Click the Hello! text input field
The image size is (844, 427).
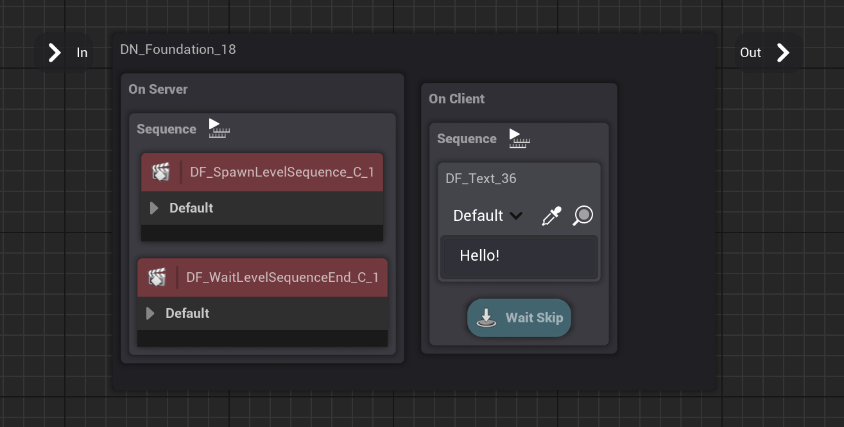tap(519, 256)
